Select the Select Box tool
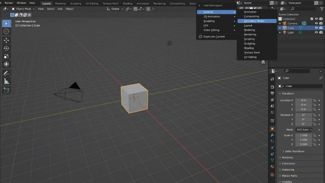Screen dimensions: 325x183 pyautogui.click(x=6, y=23)
